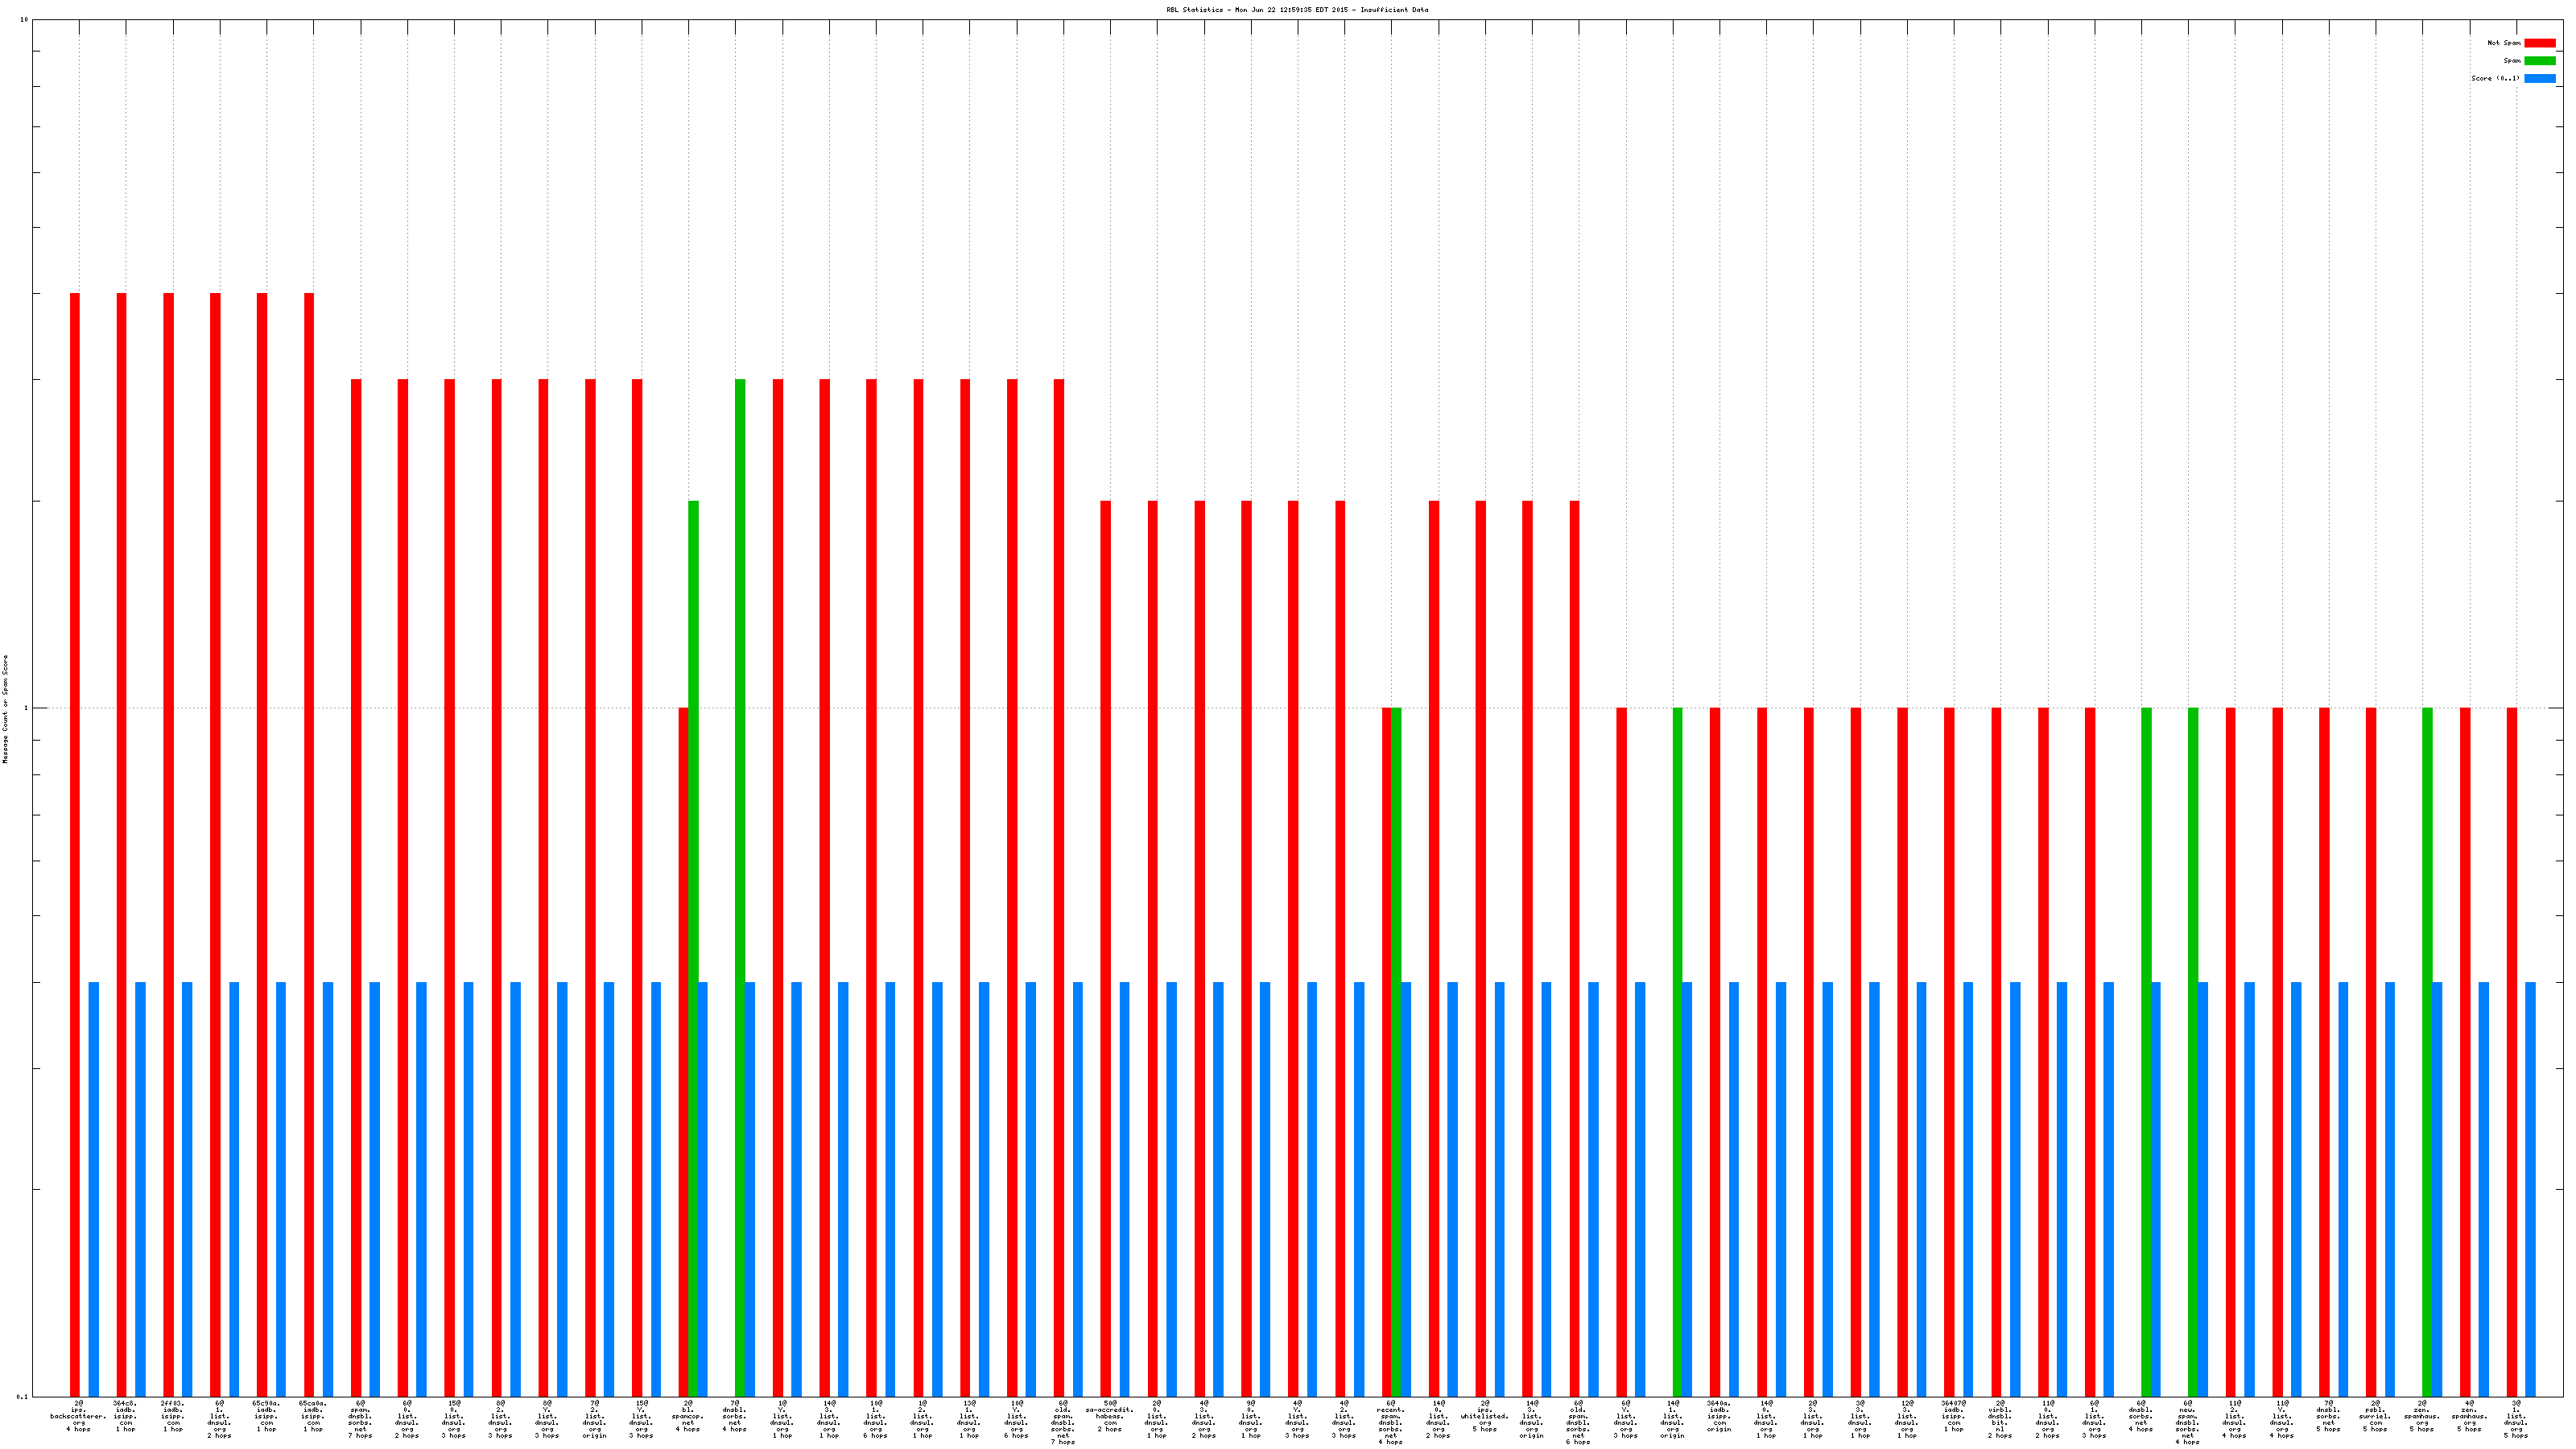
Task: Click the Message Count y-axis label
Action: coord(5,709)
